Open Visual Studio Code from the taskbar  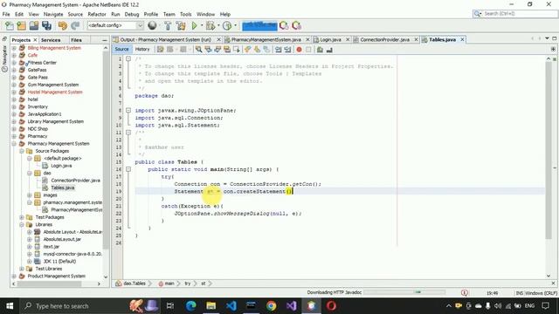(x=231, y=306)
